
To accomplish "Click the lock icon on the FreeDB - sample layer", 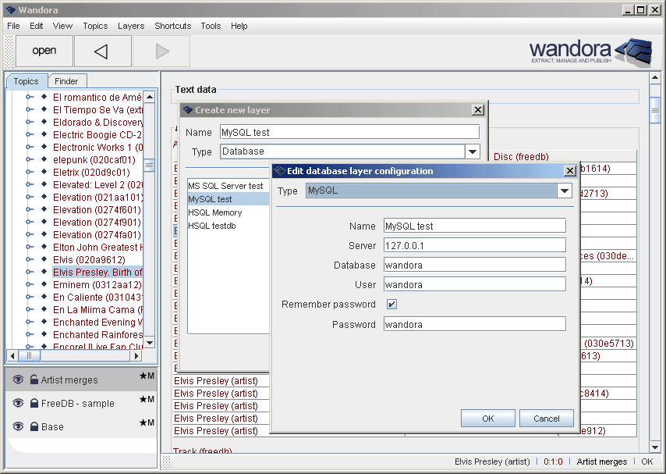I will (x=34, y=404).
